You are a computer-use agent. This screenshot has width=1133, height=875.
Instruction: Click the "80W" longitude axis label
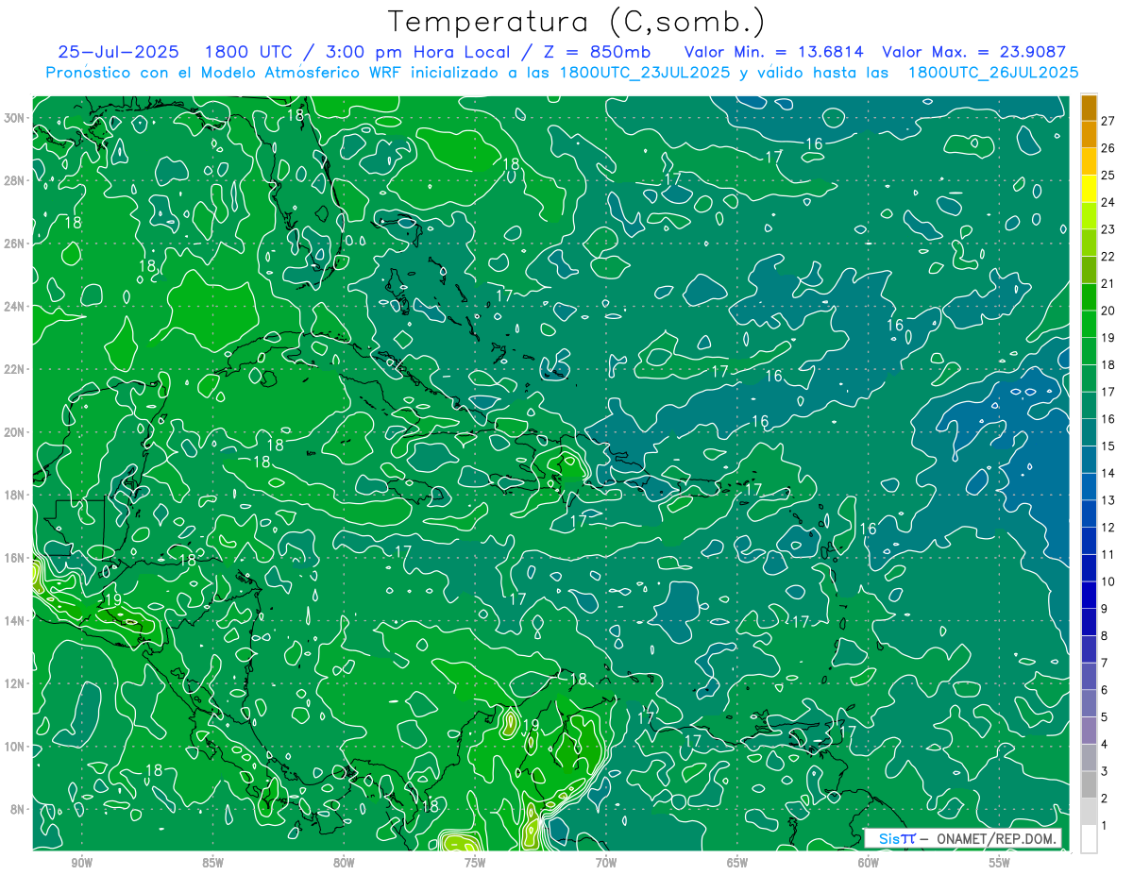tap(344, 863)
